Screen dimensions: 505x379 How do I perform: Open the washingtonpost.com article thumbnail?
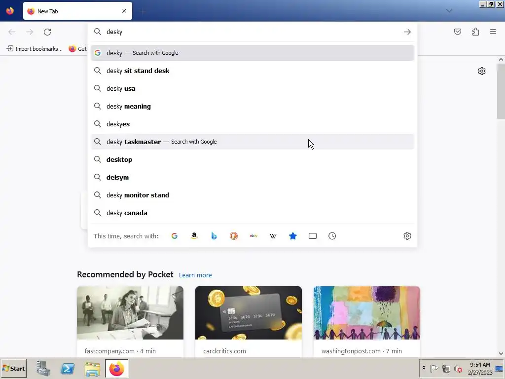coord(367,313)
